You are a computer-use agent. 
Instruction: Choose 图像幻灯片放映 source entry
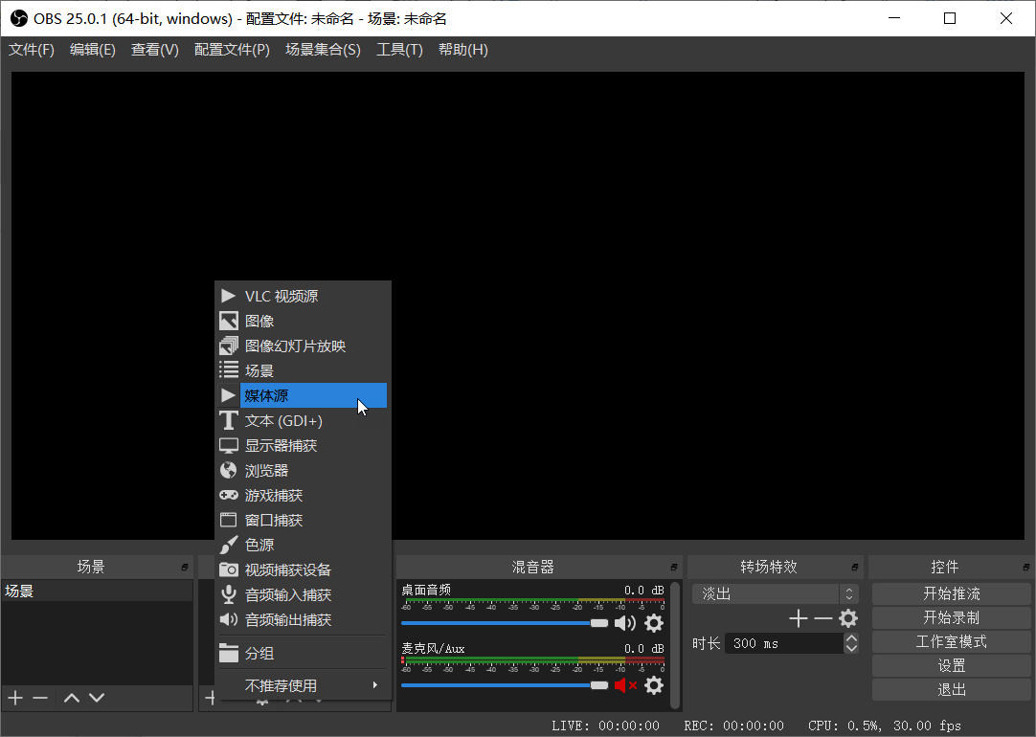pyautogui.click(x=303, y=346)
